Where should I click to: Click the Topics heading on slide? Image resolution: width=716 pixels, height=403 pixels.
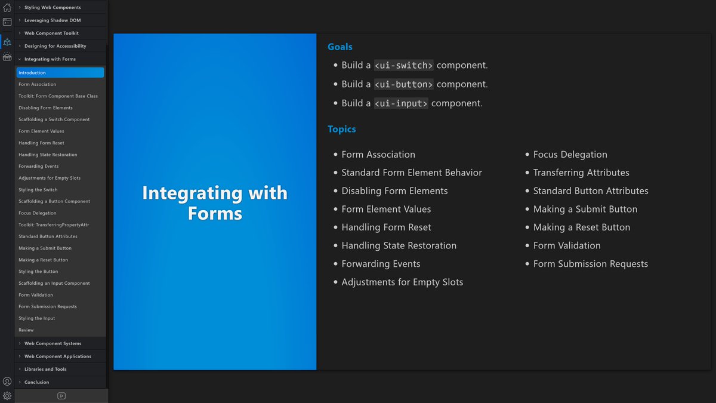point(342,129)
